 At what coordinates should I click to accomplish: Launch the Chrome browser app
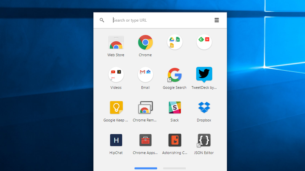click(x=145, y=42)
